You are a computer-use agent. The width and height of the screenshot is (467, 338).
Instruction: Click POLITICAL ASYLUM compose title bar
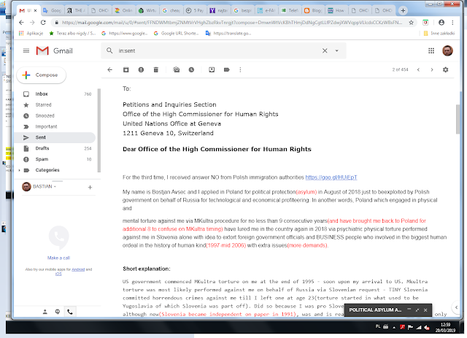pos(375,310)
